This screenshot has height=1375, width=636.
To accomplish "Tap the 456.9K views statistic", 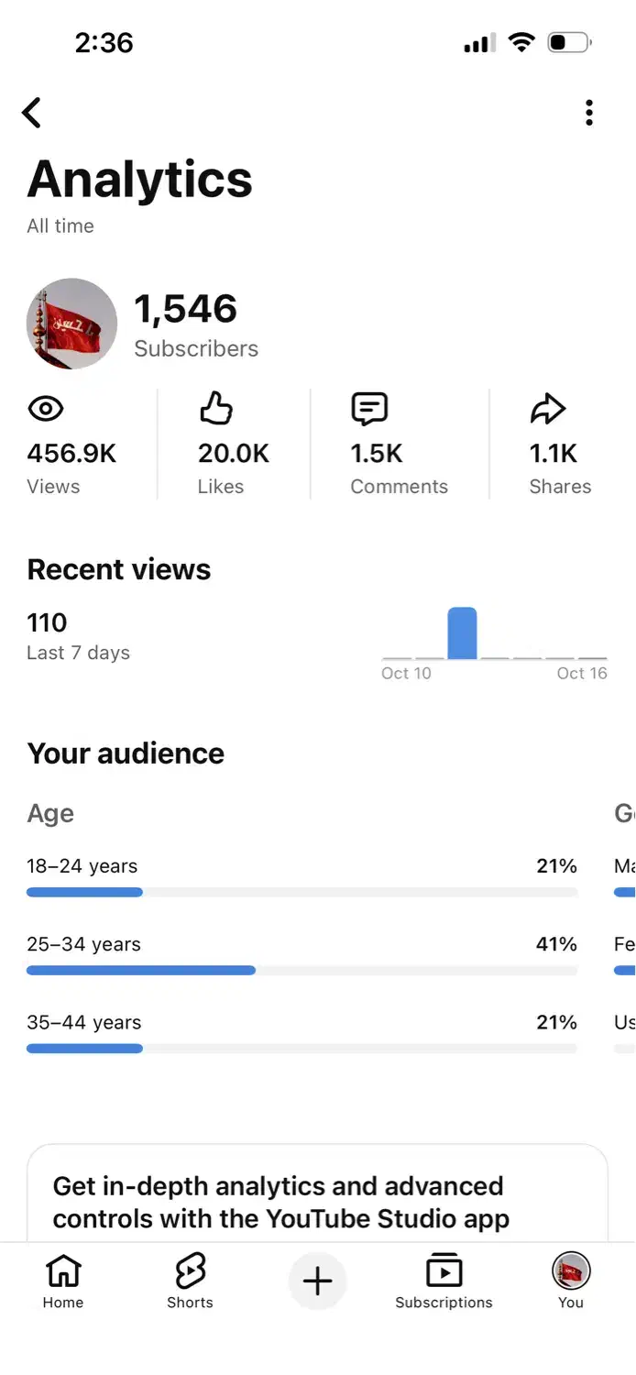I will 71,454.
